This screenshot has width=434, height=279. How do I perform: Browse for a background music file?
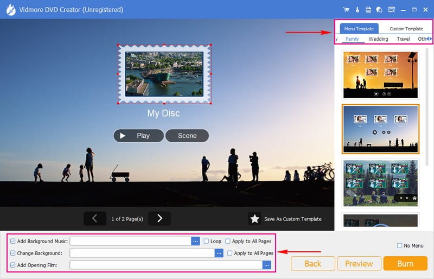click(x=195, y=241)
